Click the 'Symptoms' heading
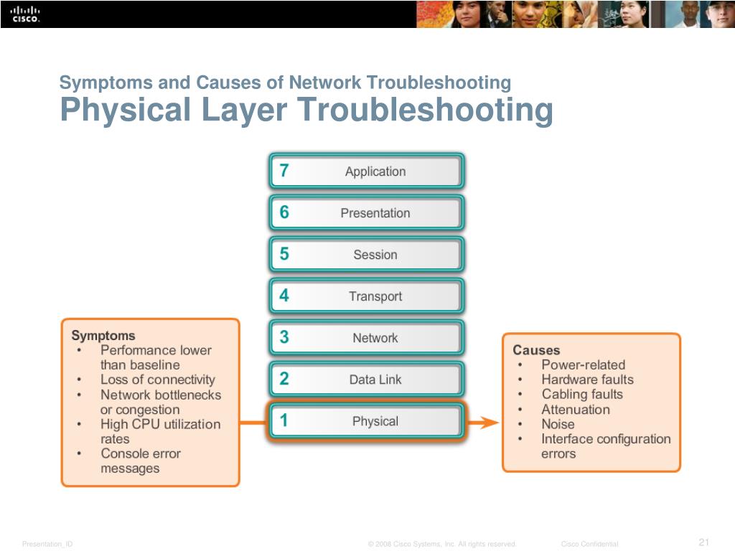 click(103, 336)
